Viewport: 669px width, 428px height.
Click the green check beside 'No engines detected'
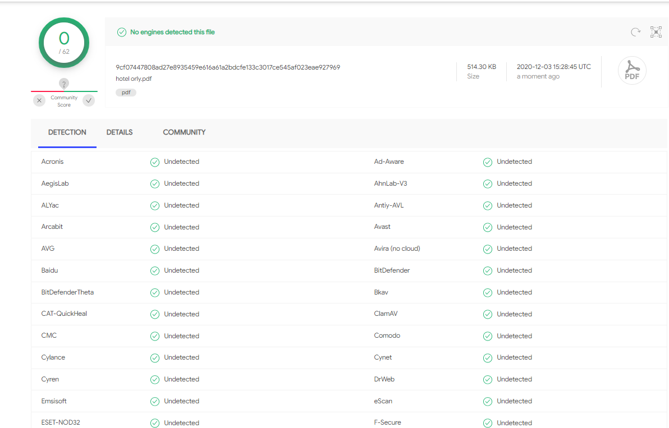pyautogui.click(x=122, y=32)
